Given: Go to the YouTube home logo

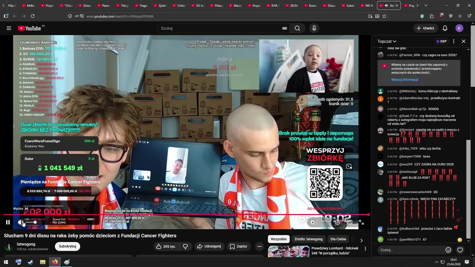Looking at the screenshot, I should 29,28.
